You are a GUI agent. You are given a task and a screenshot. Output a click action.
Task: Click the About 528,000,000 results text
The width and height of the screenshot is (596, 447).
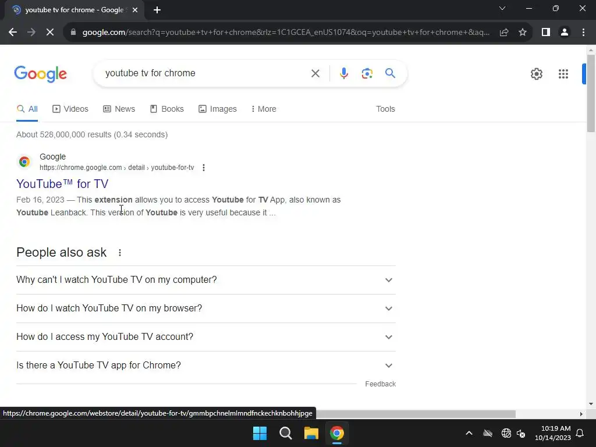(92, 134)
